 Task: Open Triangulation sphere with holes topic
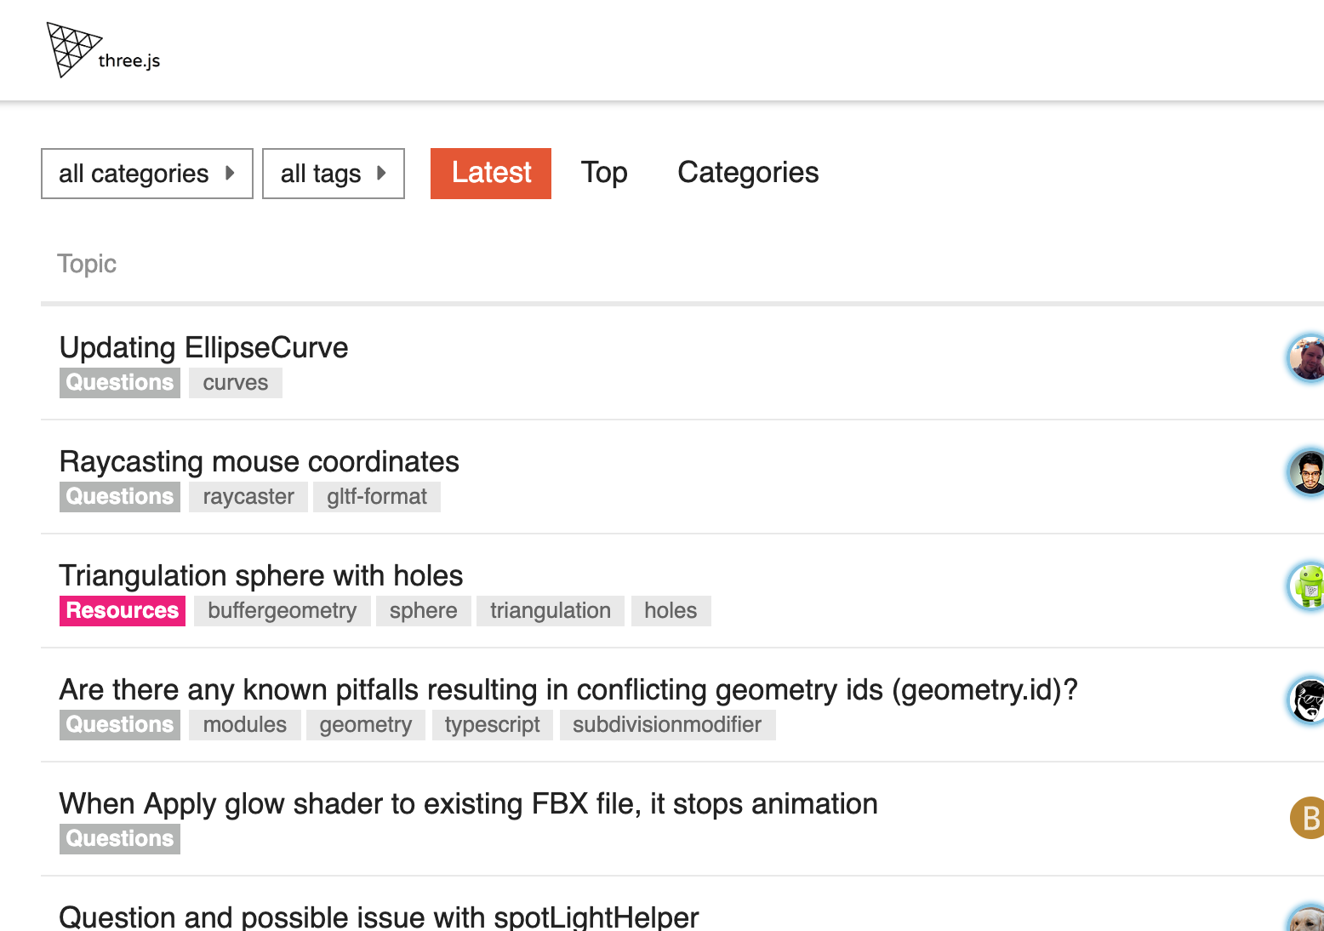261,575
